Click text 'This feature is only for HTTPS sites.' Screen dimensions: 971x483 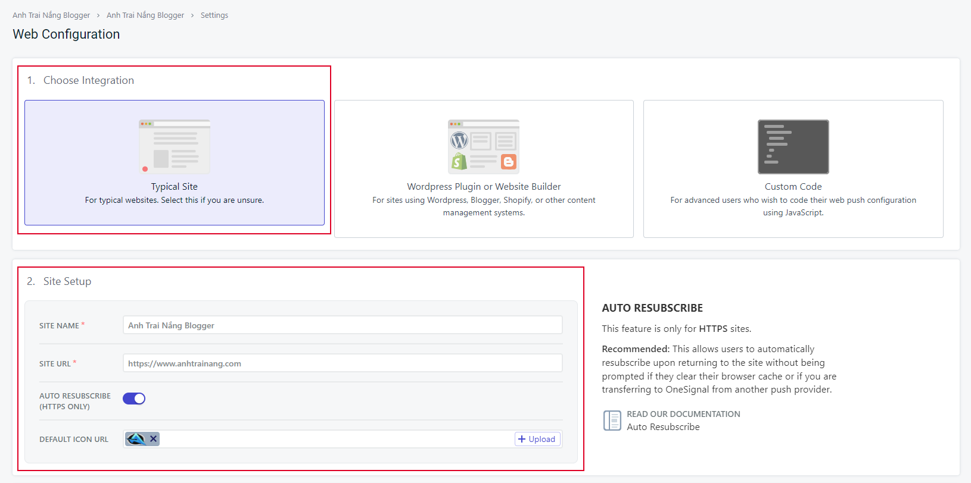(677, 329)
